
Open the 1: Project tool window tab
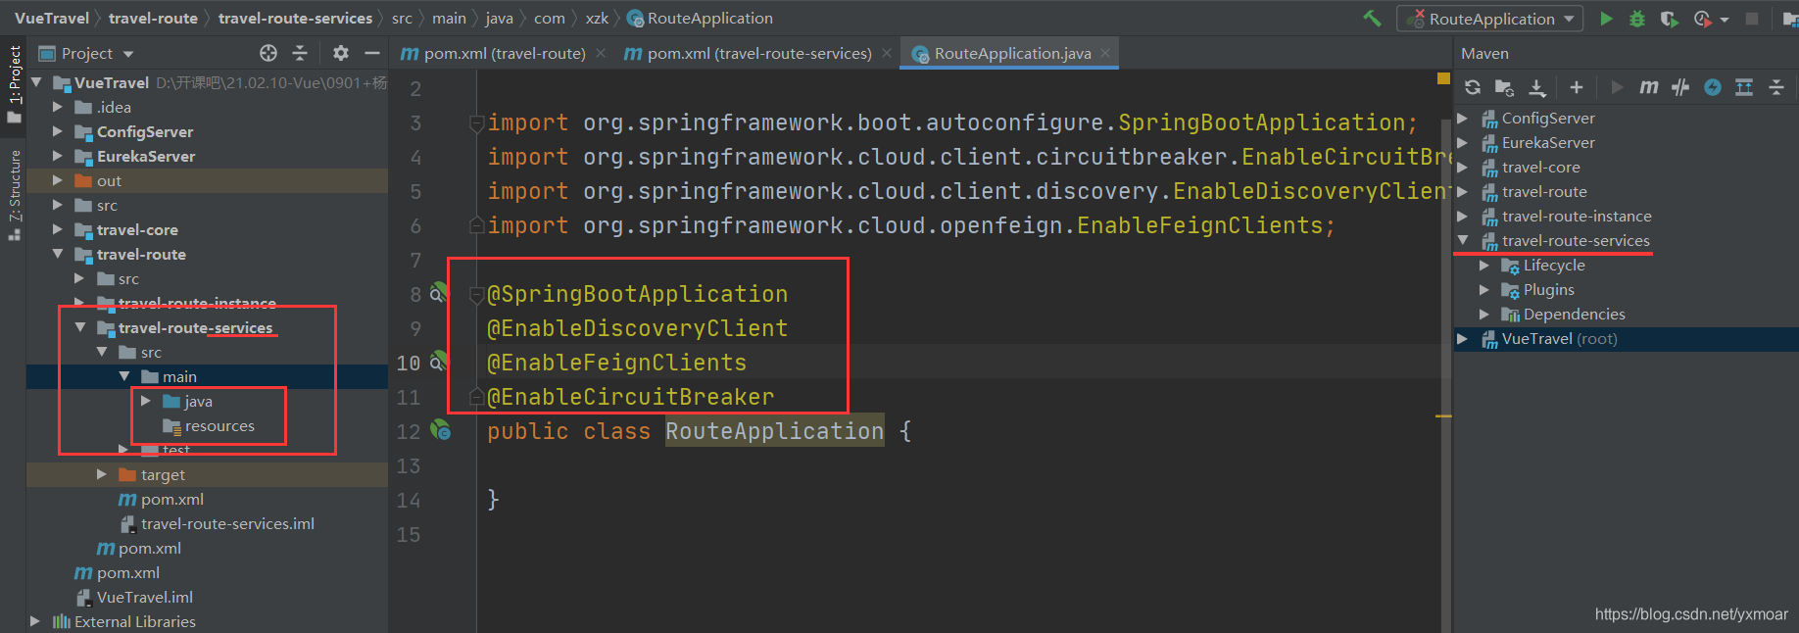point(14,83)
